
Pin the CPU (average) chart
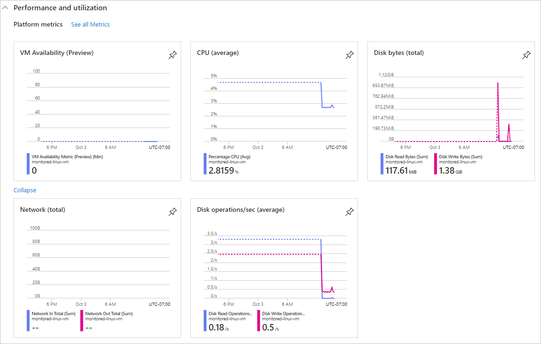coord(349,55)
